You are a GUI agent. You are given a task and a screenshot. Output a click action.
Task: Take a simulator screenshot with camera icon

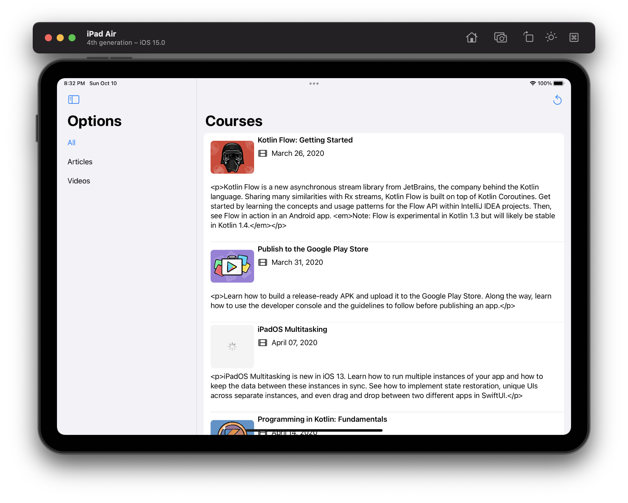coord(500,37)
